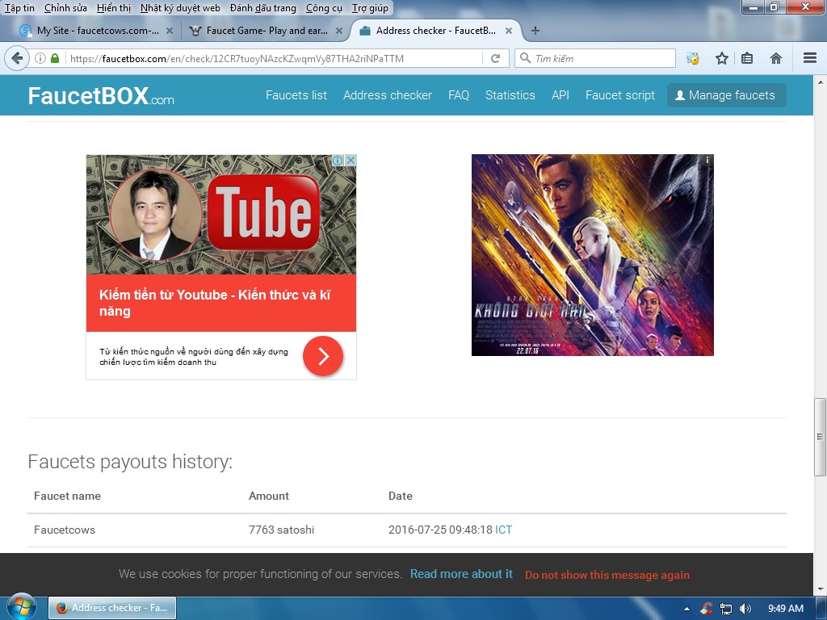Image resolution: width=827 pixels, height=620 pixels.
Task: Click the Faucet name column header
Action: [x=67, y=496]
